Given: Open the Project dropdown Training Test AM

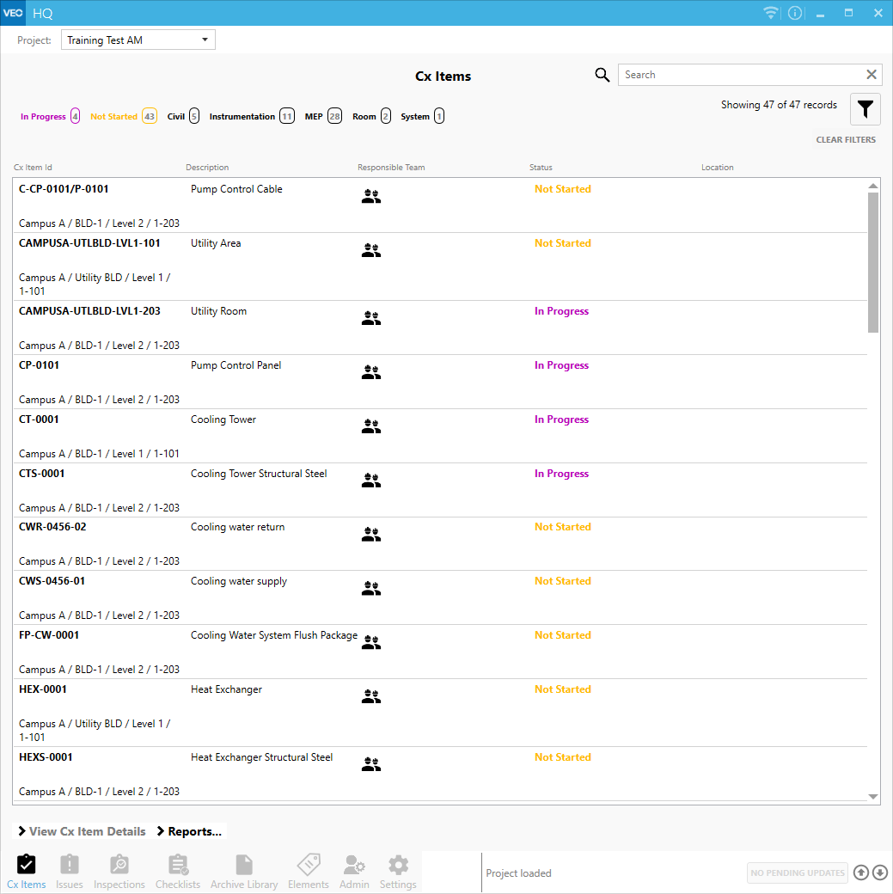Looking at the screenshot, I should (x=138, y=40).
